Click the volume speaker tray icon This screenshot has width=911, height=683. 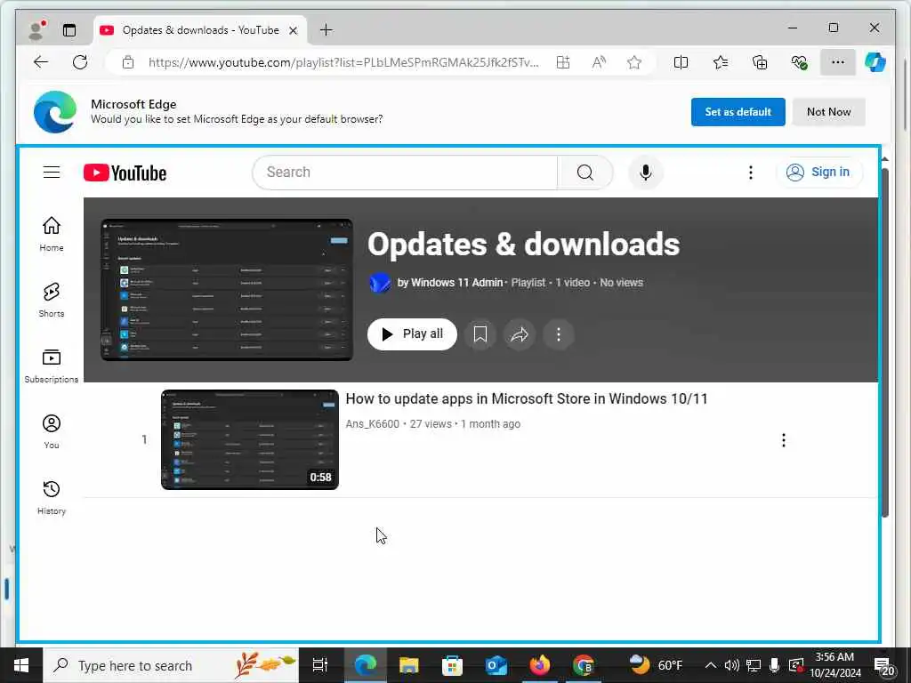point(731,665)
